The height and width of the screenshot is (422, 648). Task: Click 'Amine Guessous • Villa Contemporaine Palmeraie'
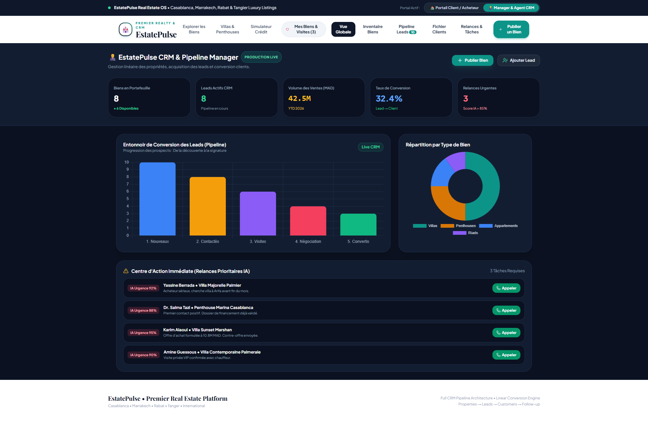(212, 352)
